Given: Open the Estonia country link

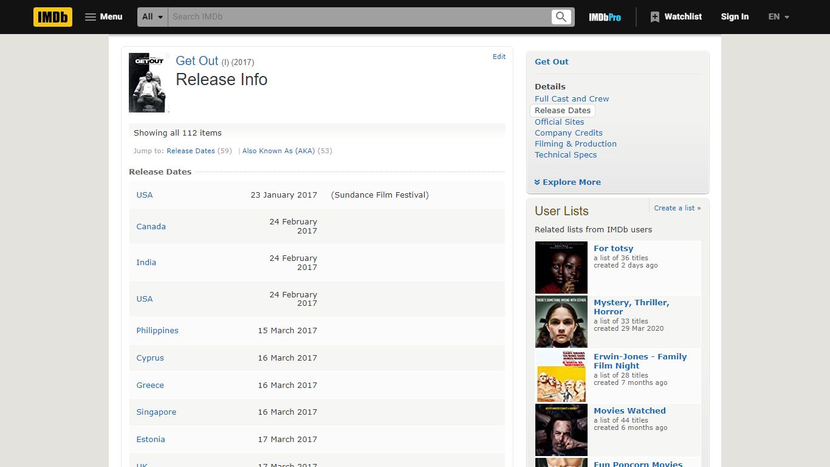Looking at the screenshot, I should 151,440.
